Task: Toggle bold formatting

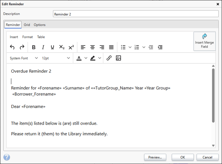Action: (x=34, y=47)
